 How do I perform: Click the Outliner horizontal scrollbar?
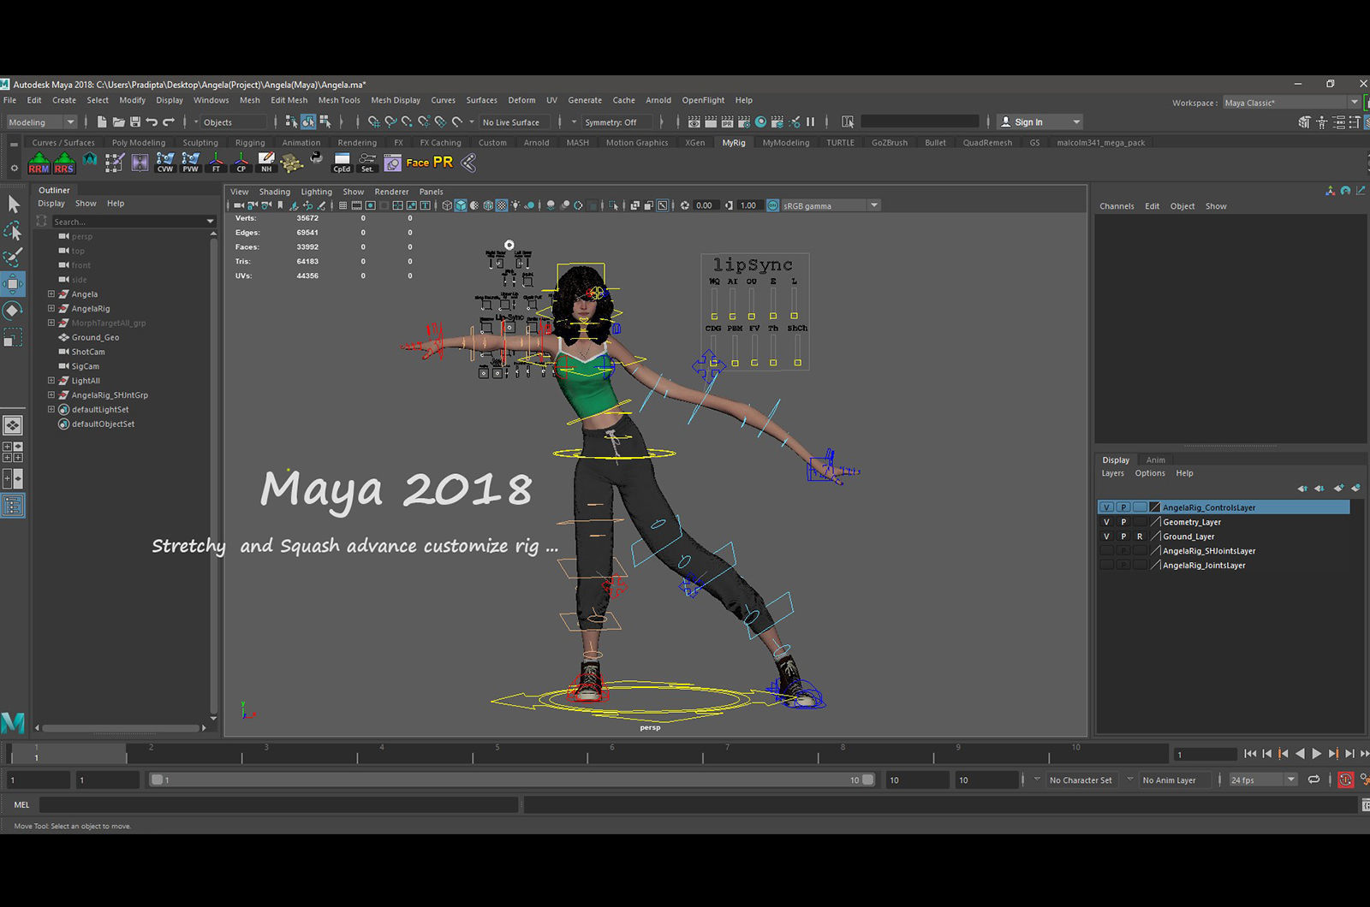[120, 728]
